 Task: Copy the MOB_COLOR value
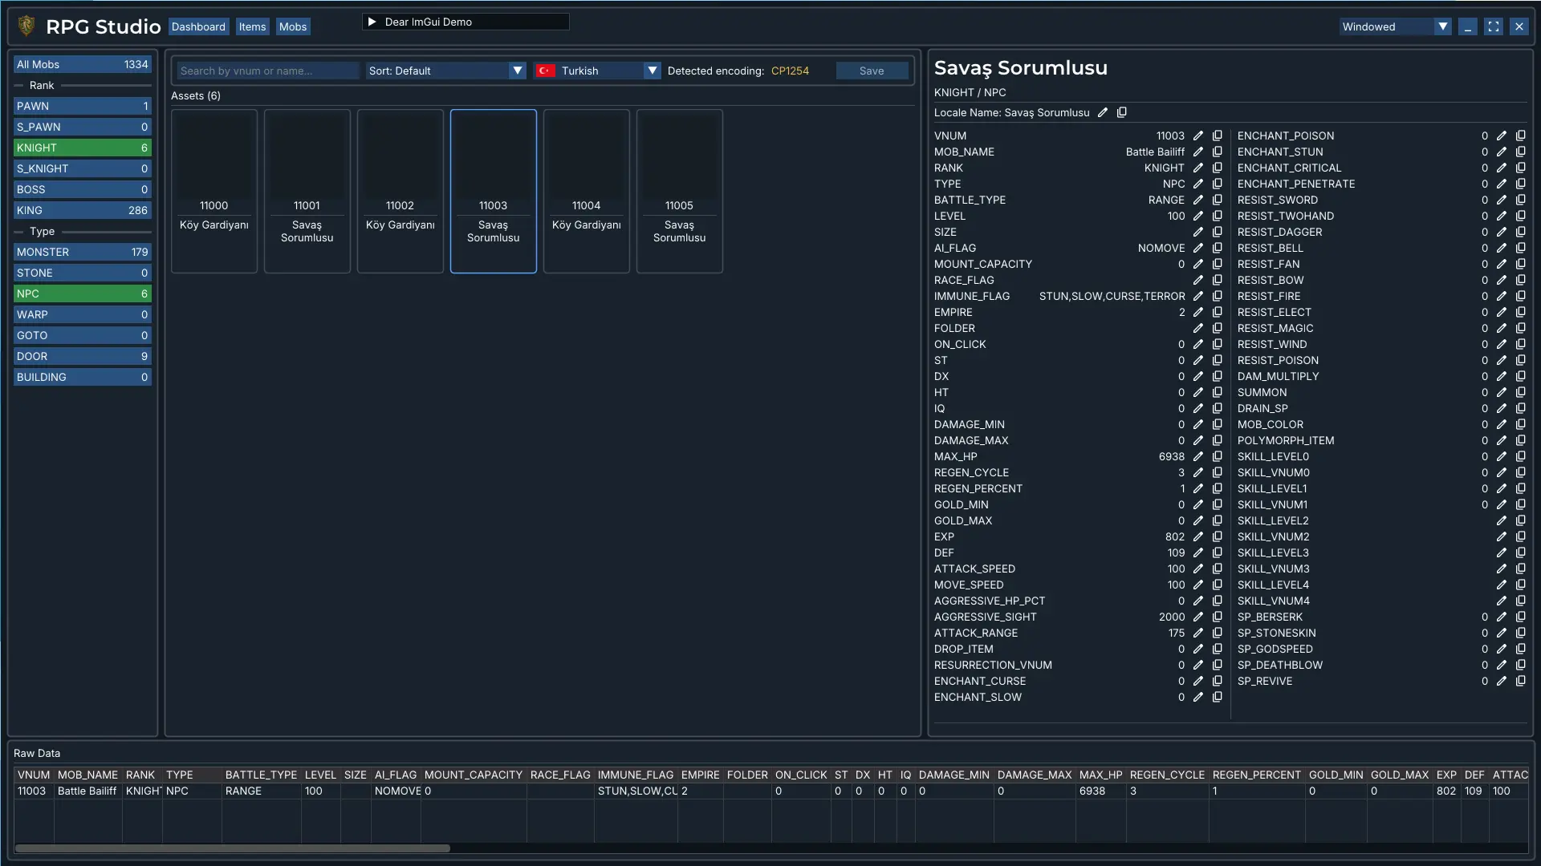coord(1521,424)
